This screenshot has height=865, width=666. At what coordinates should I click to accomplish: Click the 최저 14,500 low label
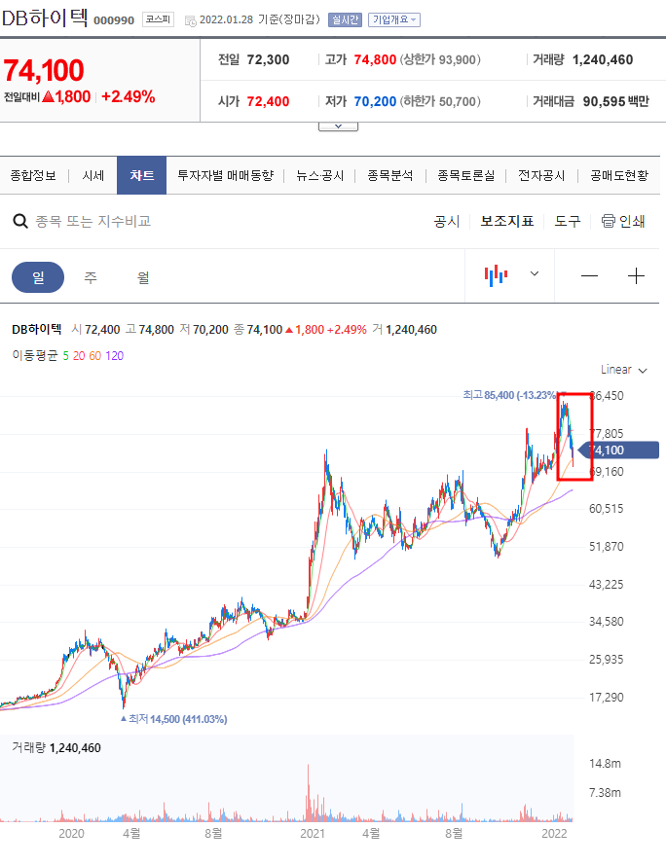[x=177, y=719]
